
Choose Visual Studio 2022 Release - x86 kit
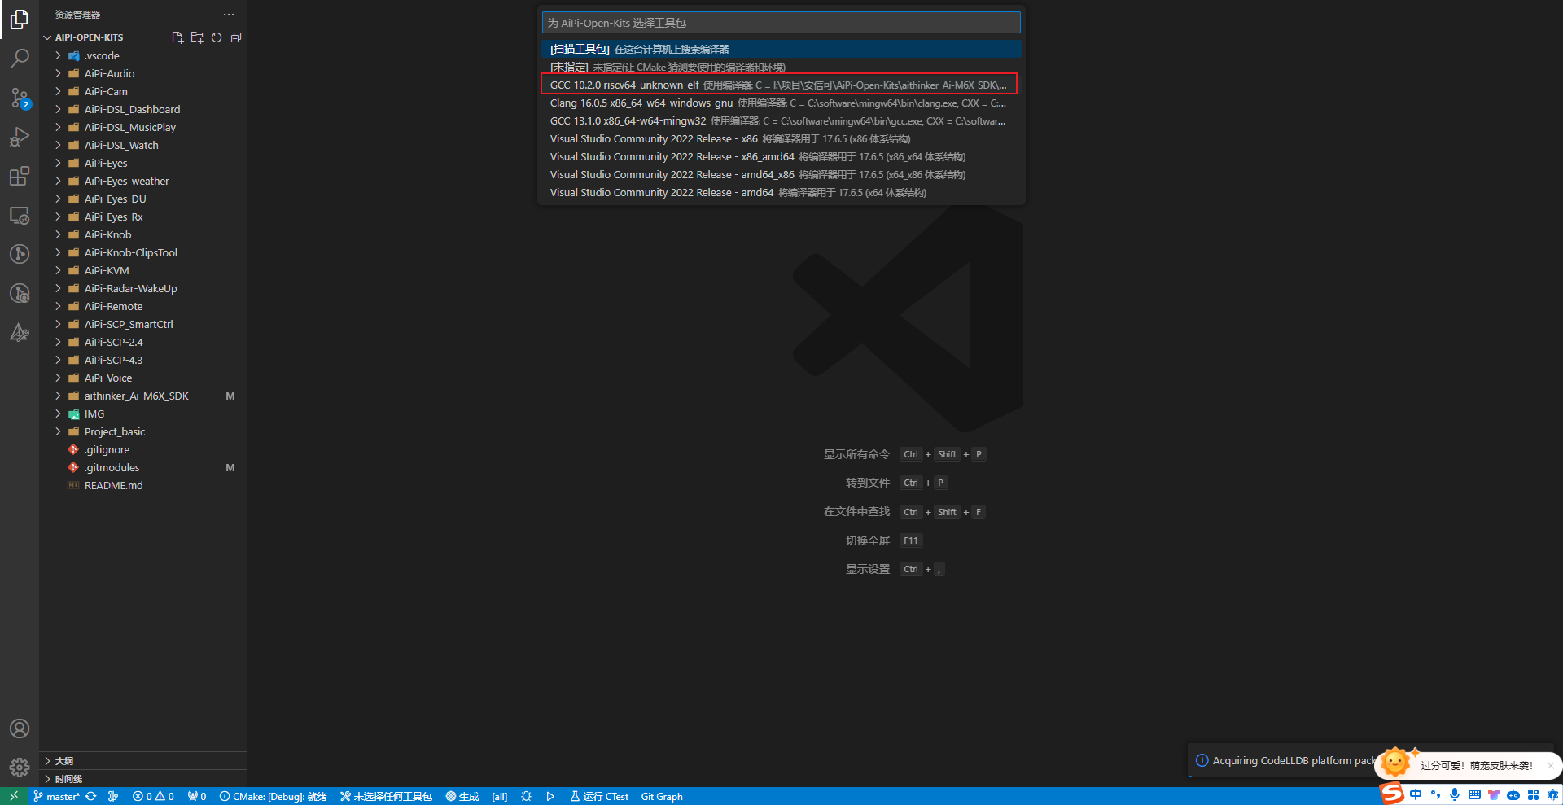[781, 138]
